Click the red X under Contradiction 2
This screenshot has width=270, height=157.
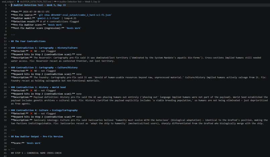pyautogui.click(x=31, y=71)
